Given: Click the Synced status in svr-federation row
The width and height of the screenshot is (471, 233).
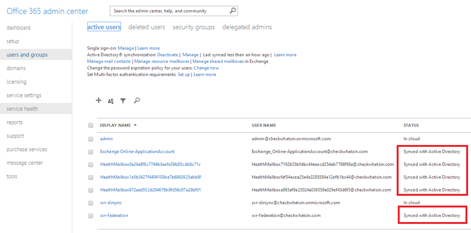Looking at the screenshot, I should click(x=431, y=215).
